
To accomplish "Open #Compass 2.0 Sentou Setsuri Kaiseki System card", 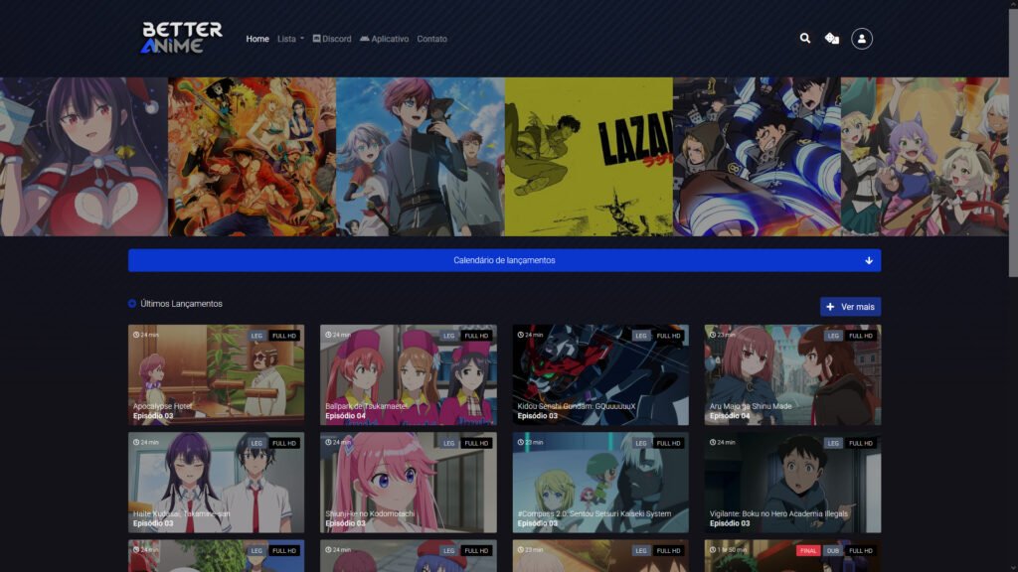I will 600,483.
